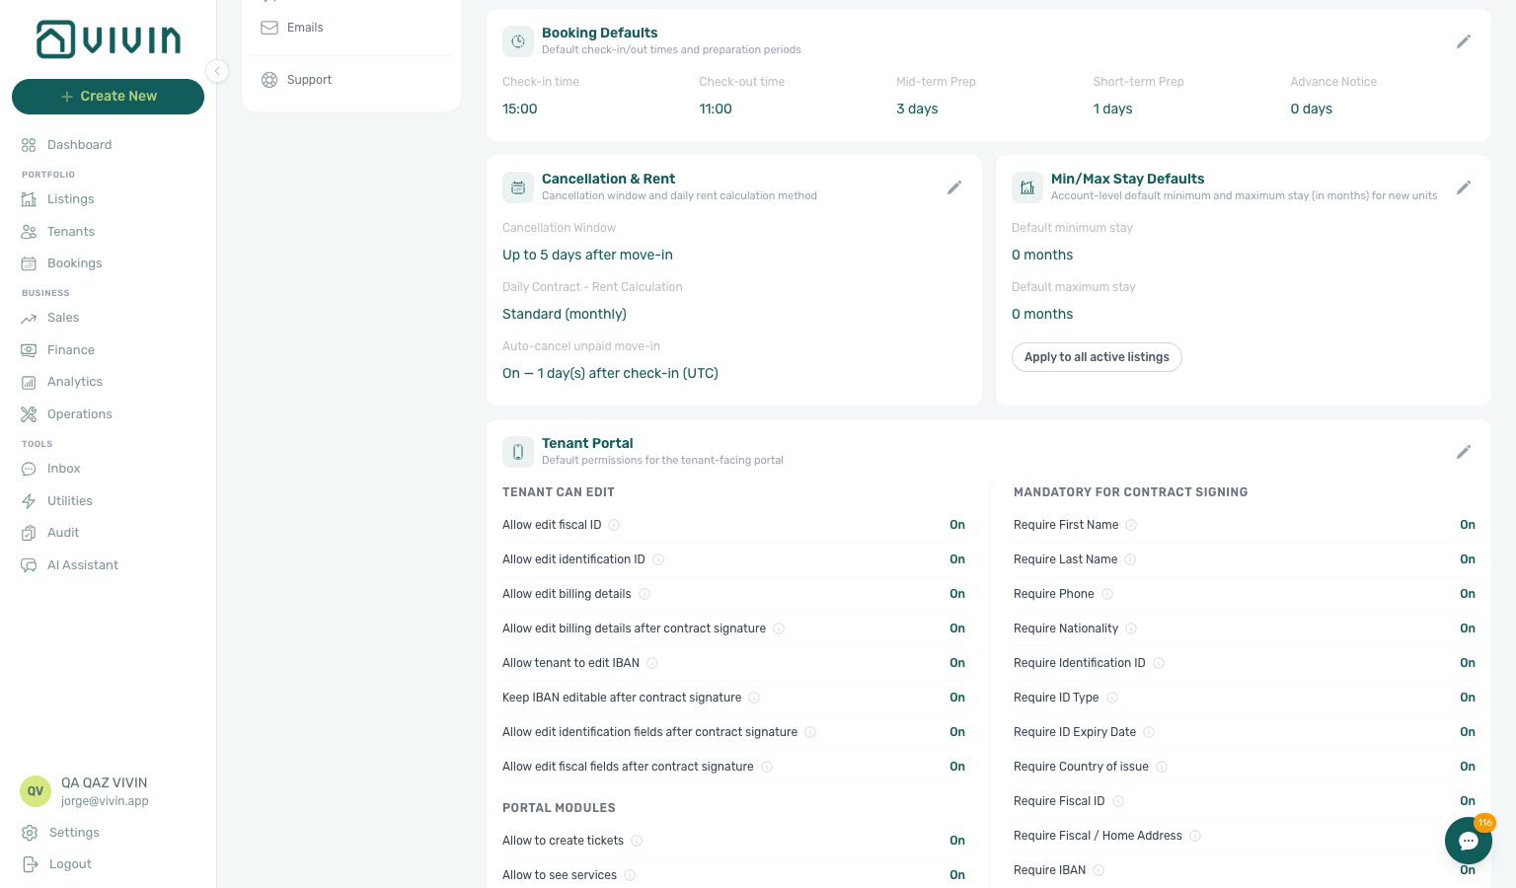
Task: Toggle Require First Name On status
Action: pos(1468,525)
